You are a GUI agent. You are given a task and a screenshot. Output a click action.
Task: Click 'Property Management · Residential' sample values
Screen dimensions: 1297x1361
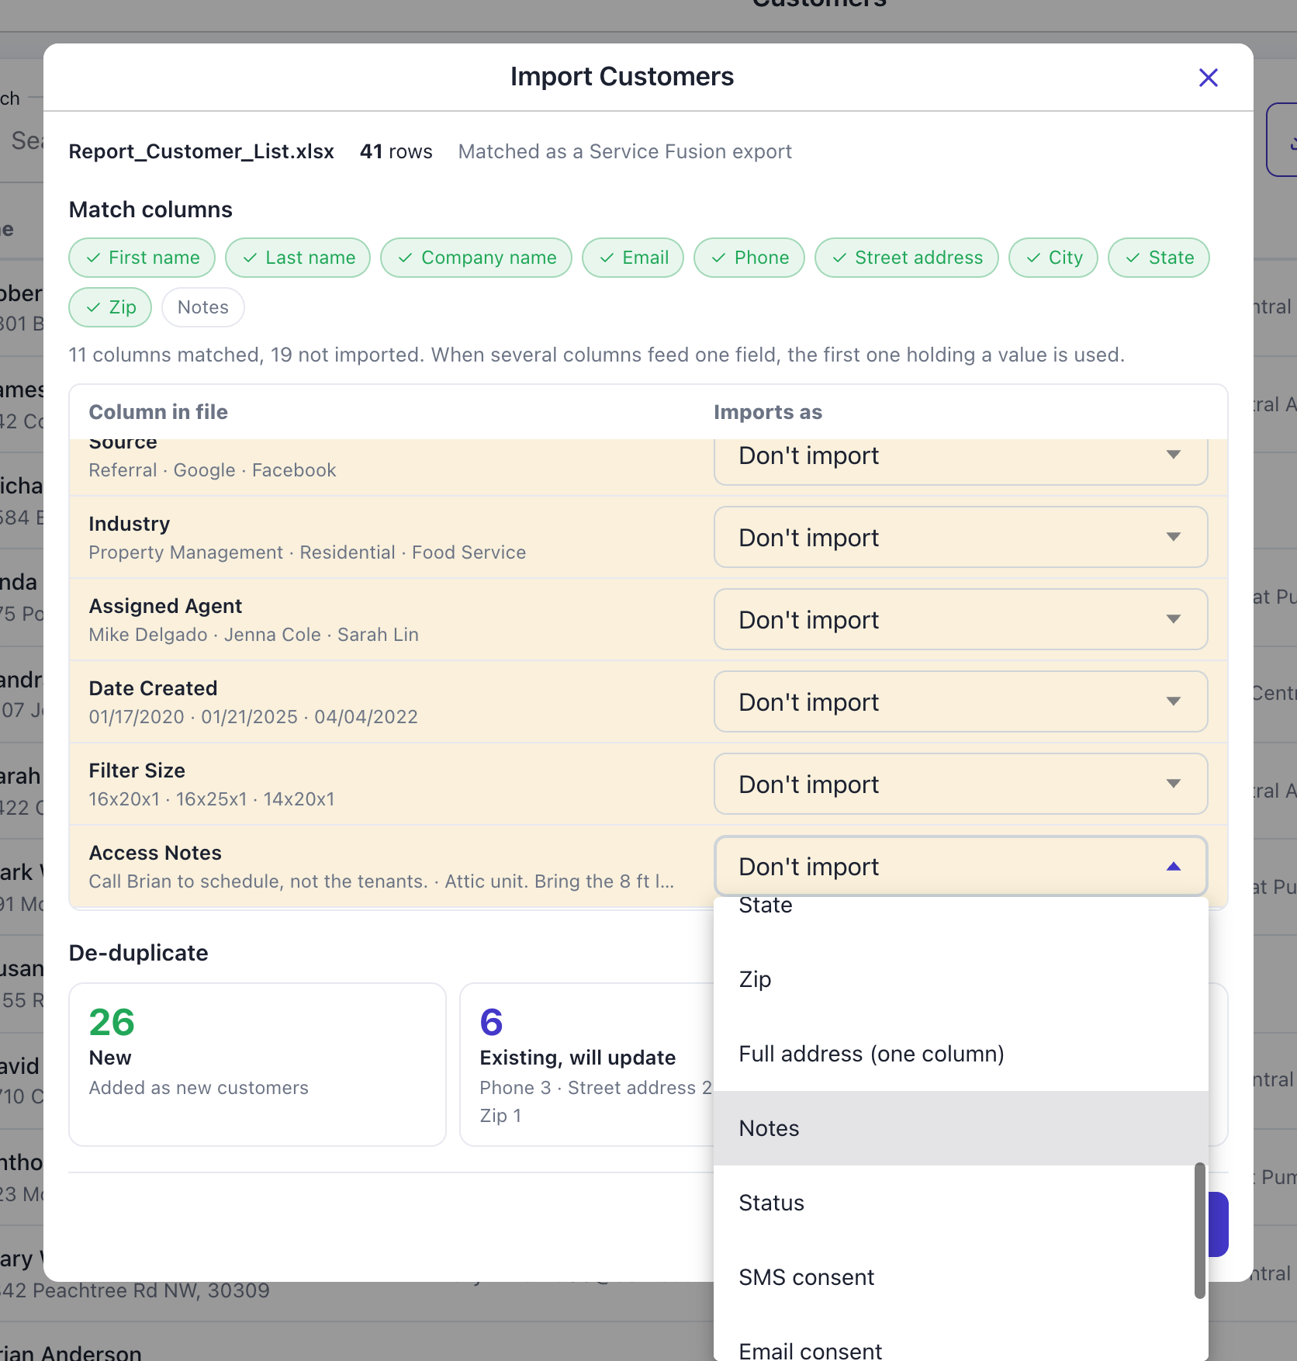click(307, 552)
